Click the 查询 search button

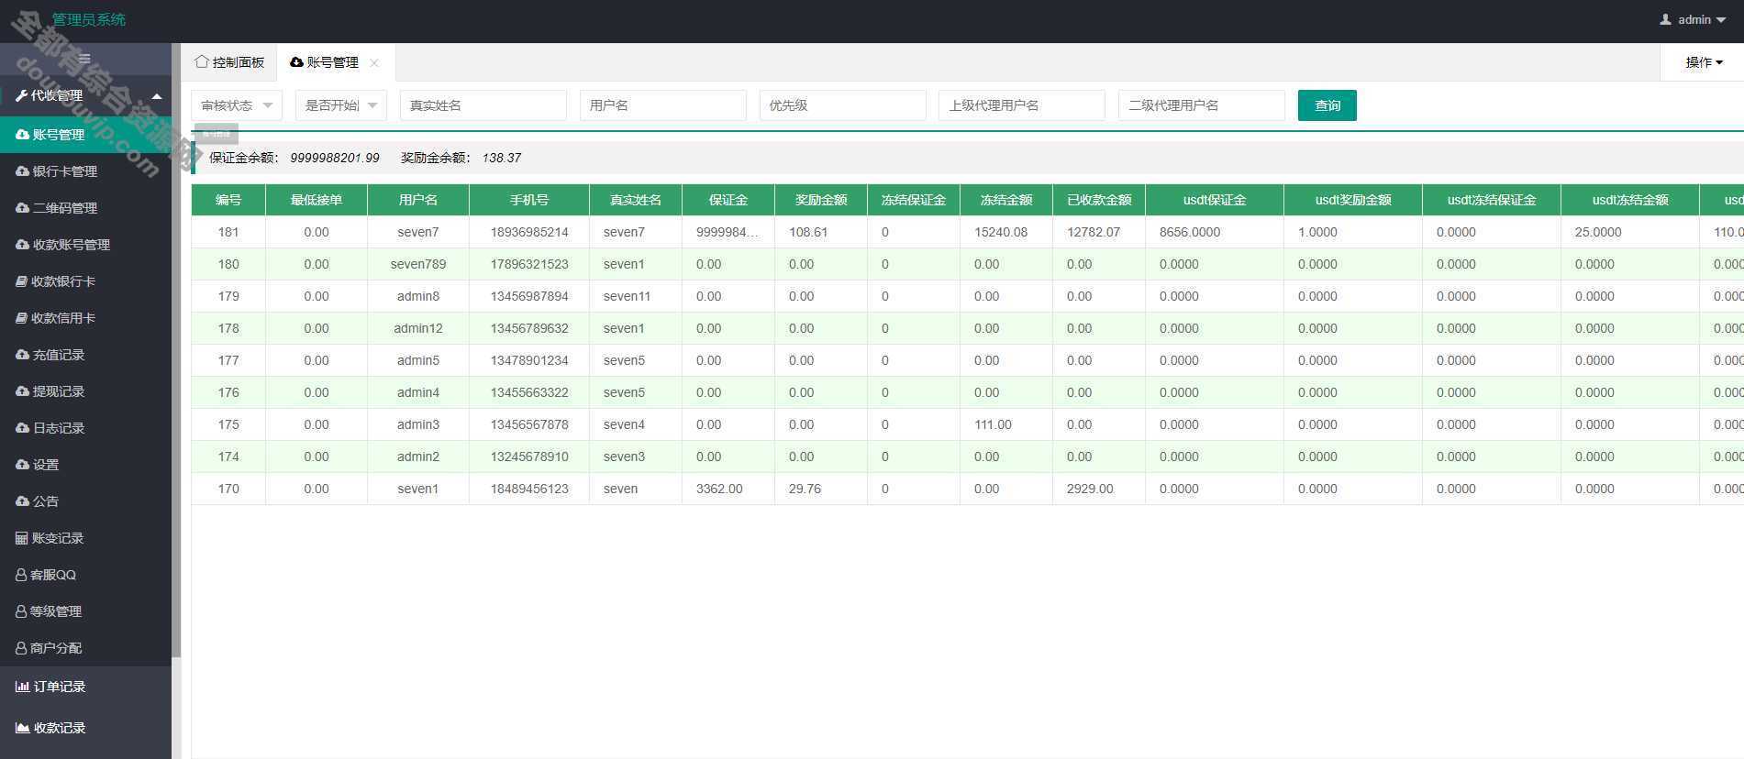(x=1327, y=105)
